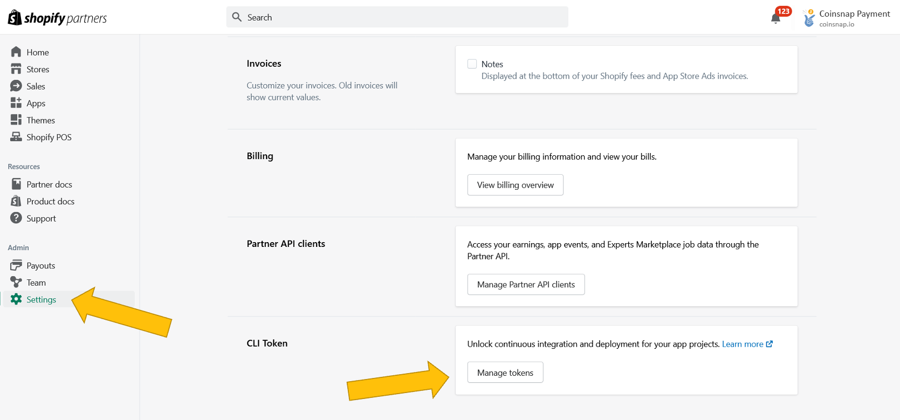900x420 pixels.
Task: Click the search magnifier icon
Action: [x=237, y=17]
